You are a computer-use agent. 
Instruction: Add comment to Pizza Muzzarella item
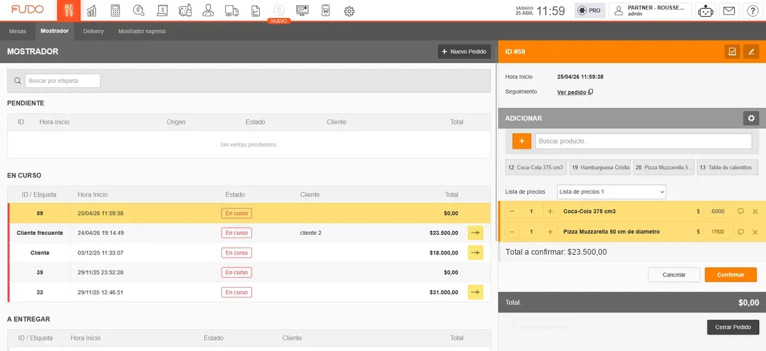pos(740,232)
